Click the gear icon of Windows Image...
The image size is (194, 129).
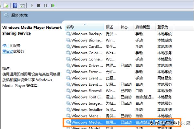point(68,103)
